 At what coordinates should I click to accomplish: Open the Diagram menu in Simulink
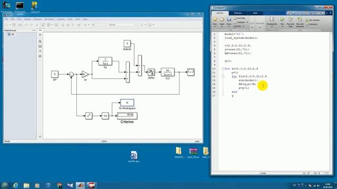[37, 19]
